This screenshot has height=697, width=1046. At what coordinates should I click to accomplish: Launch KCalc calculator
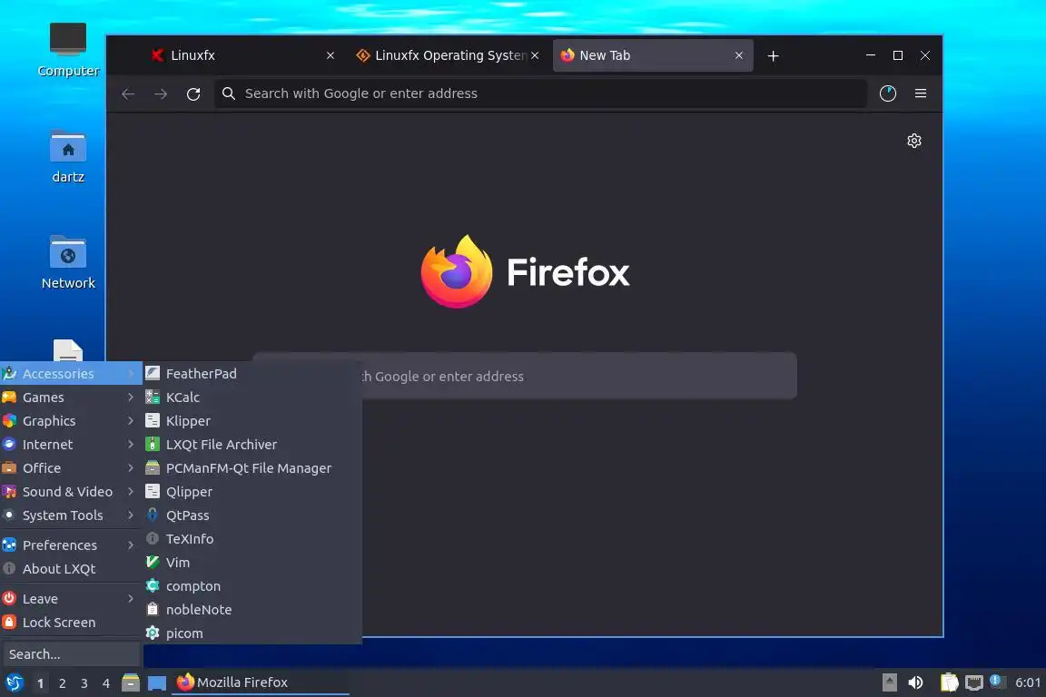click(x=252, y=398)
